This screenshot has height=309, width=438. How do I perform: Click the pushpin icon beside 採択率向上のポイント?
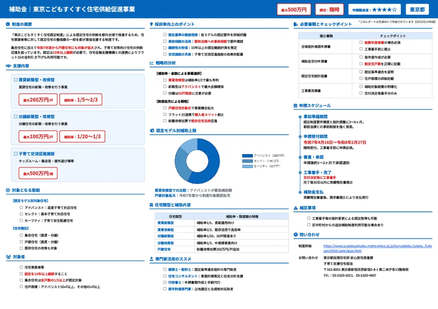pos(151,24)
